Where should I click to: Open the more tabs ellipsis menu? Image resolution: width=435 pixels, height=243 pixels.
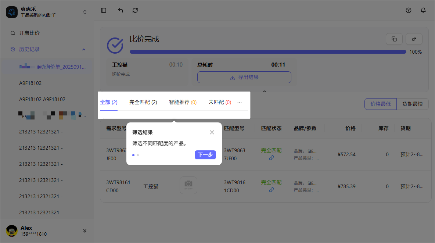point(240,102)
